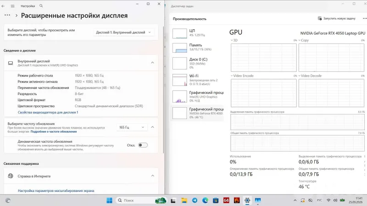Open File Explorer from the taskbar
367x206 pixels.
pos(184,201)
